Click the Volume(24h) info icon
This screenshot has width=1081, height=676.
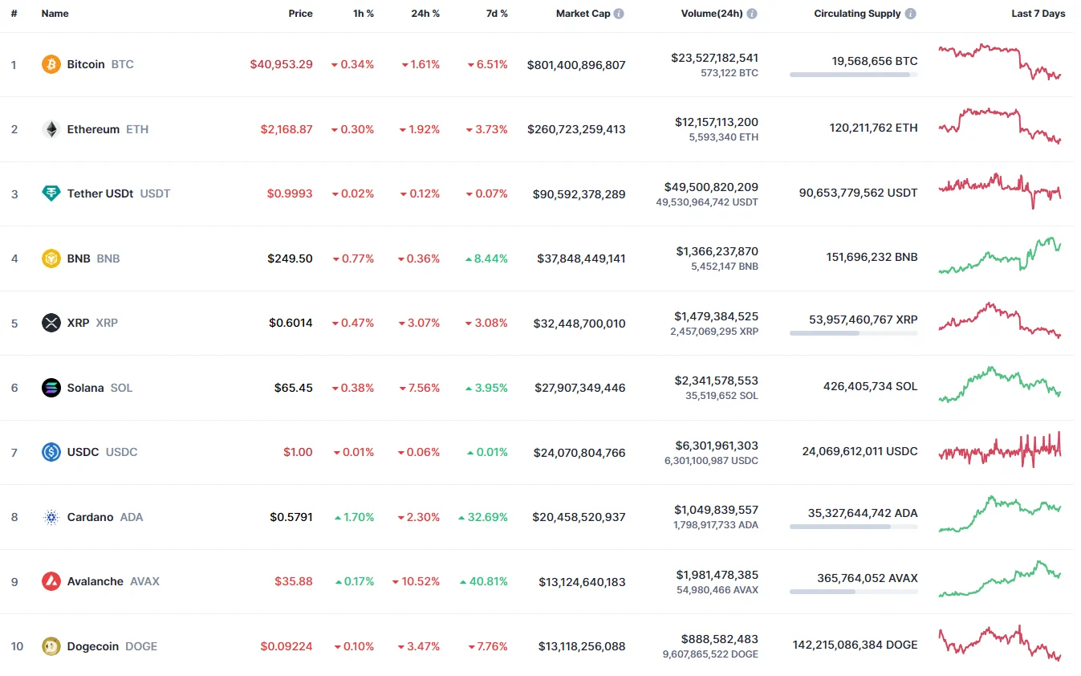coord(751,14)
